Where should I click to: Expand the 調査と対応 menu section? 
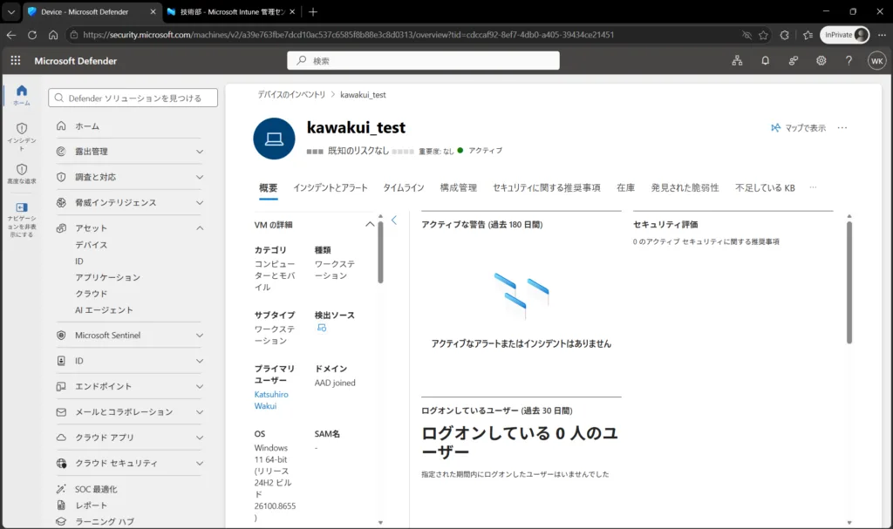coord(200,177)
